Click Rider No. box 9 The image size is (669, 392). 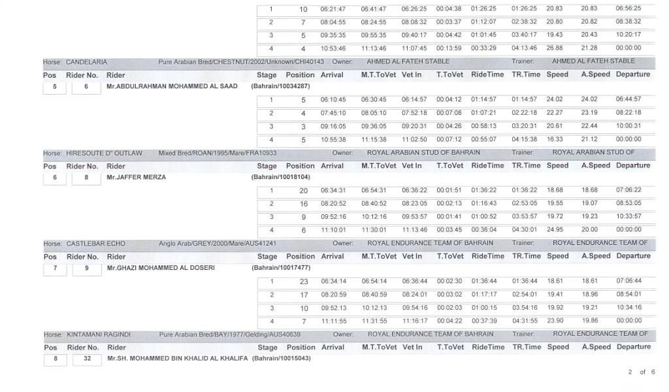[x=87, y=269]
